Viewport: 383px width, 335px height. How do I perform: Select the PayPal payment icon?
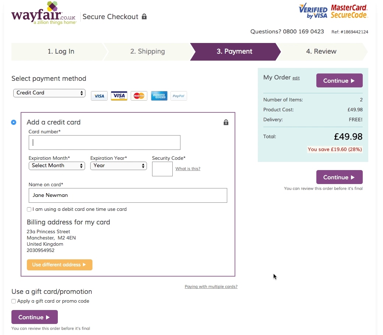[x=178, y=96]
